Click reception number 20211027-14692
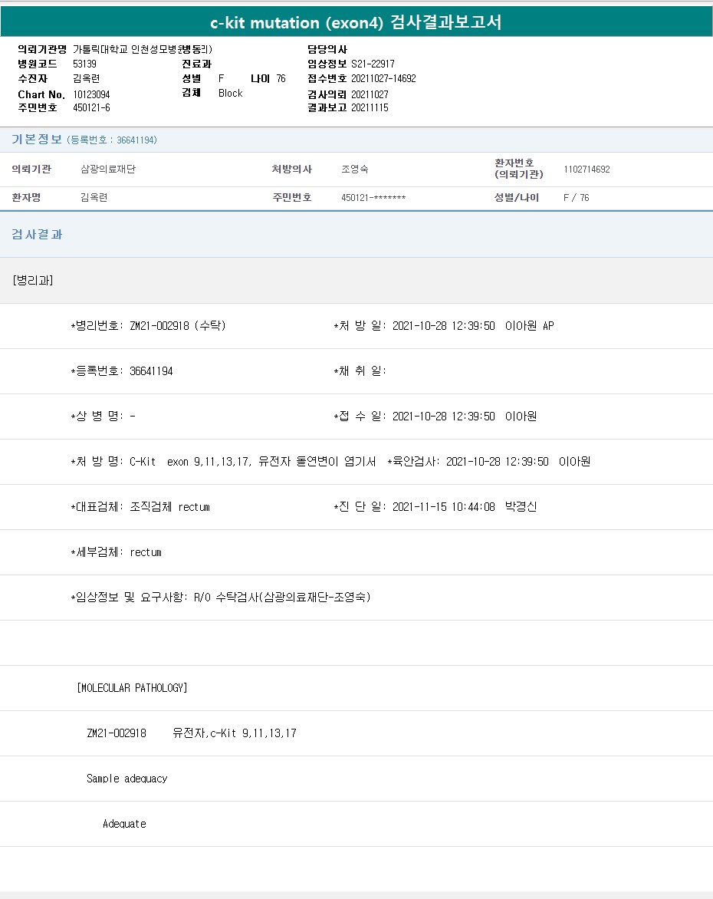 click(x=383, y=78)
